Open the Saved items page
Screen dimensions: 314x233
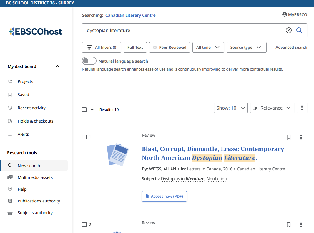(23, 95)
